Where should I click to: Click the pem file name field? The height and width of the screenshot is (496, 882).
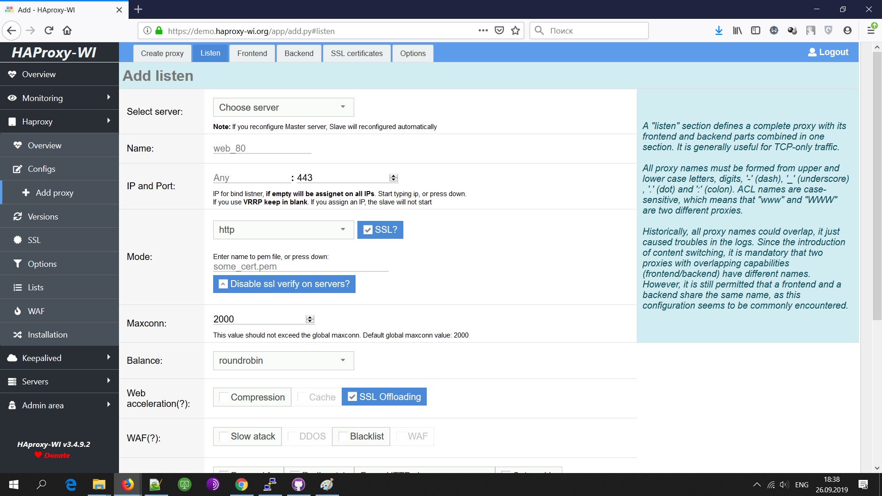click(301, 266)
